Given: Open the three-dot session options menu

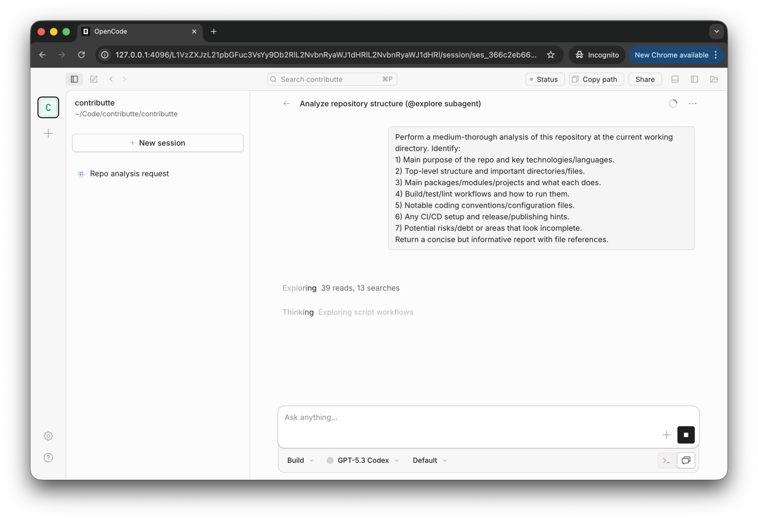Looking at the screenshot, I should (692, 104).
